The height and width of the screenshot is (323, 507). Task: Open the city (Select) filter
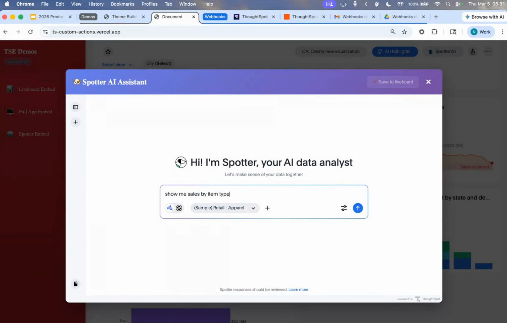159,64
